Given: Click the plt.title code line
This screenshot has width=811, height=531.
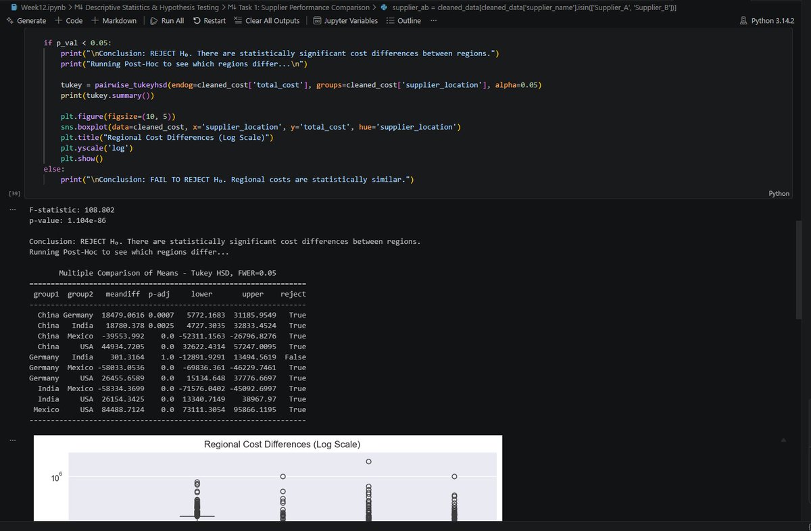Looking at the screenshot, I should coord(166,137).
